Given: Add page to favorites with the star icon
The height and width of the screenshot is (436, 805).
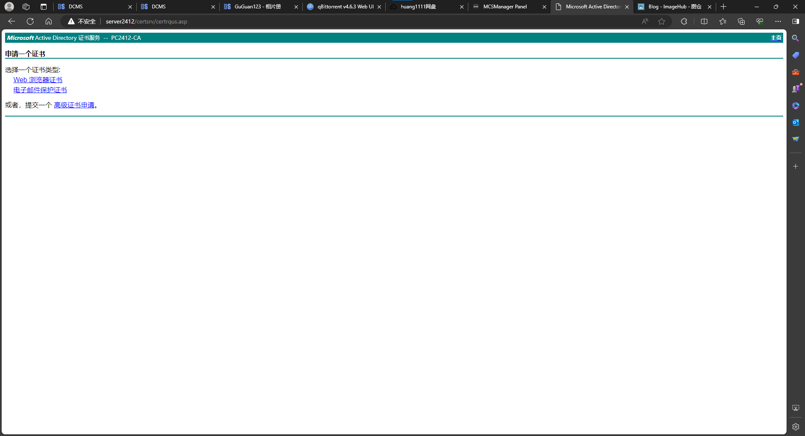Looking at the screenshot, I should point(662,21).
